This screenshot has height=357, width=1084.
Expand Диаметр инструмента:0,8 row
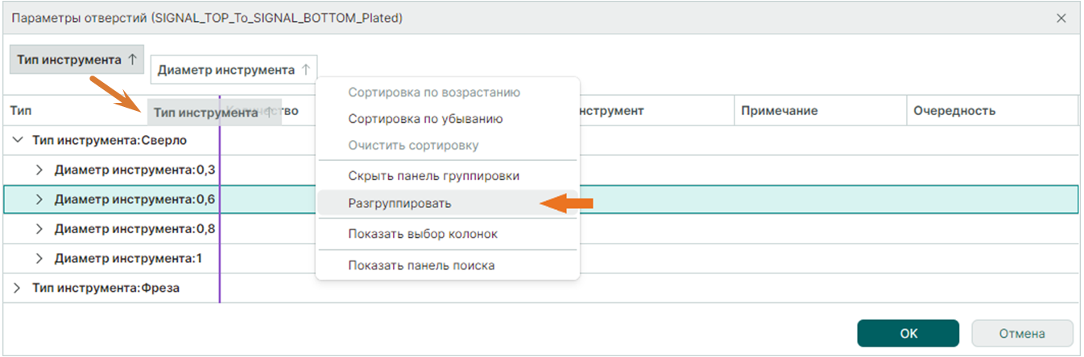(x=39, y=229)
